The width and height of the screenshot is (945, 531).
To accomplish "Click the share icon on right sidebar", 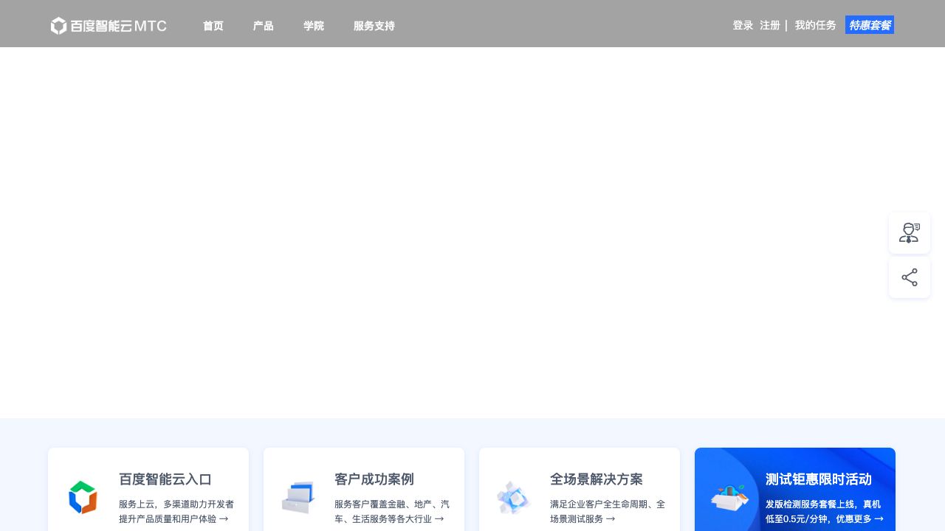I will (x=909, y=278).
